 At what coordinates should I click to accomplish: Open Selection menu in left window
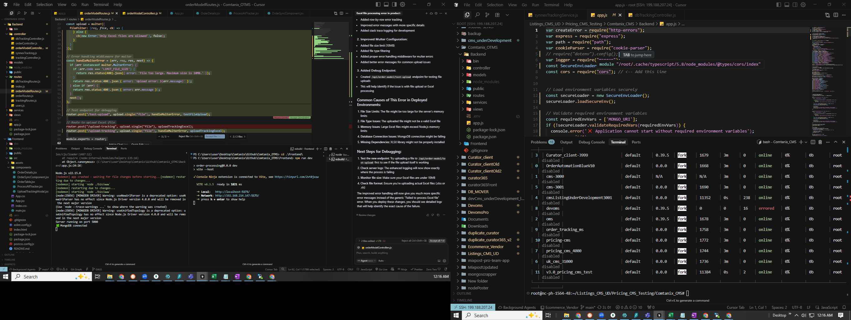pos(44,4)
